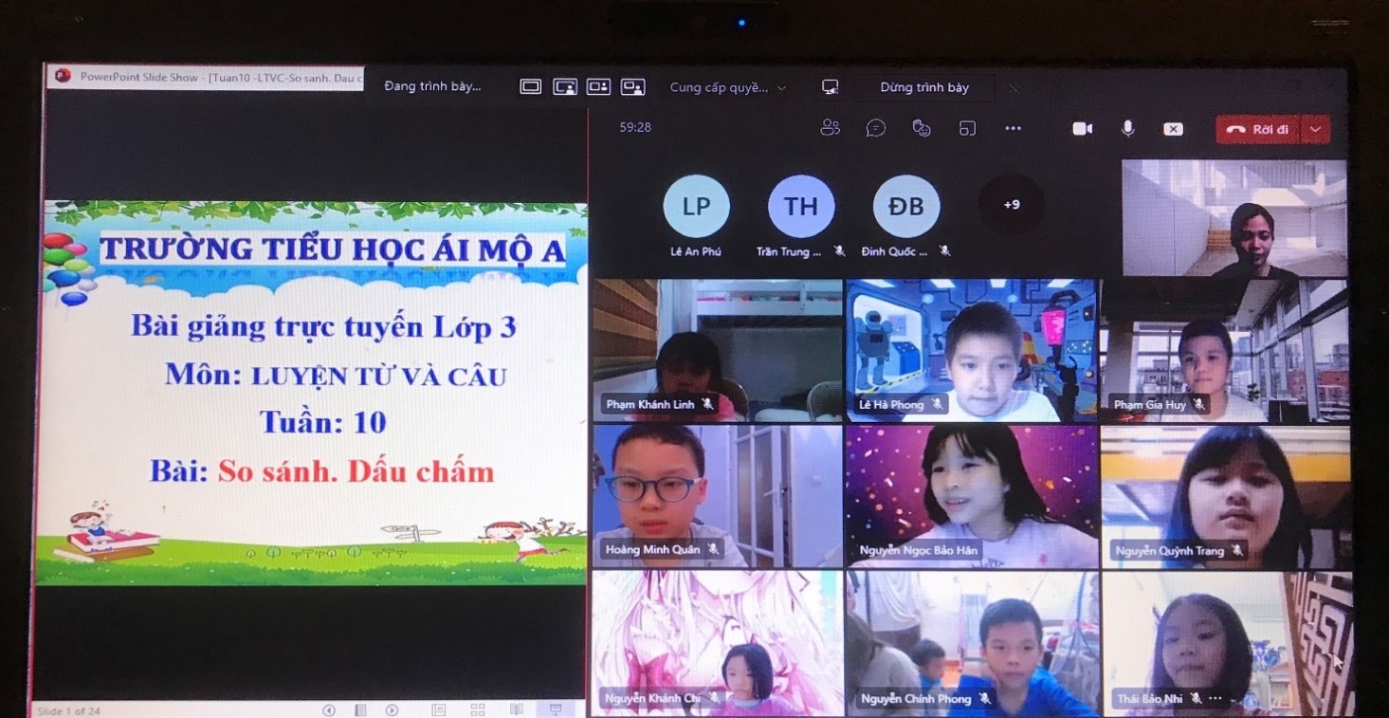Select Nguyễn Quỳnh Trang's video tile
Viewport: 1389px width, 718px height.
(1224, 496)
